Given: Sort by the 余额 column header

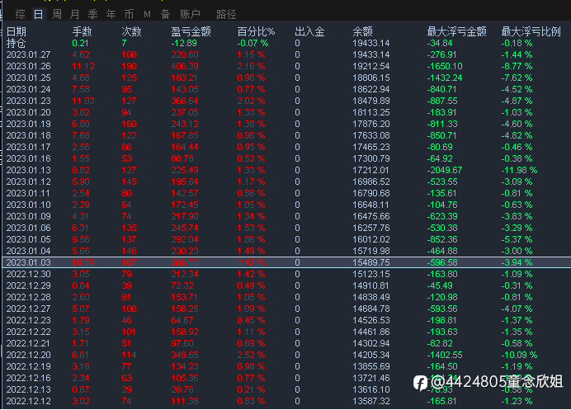Looking at the screenshot, I should 363,31.
